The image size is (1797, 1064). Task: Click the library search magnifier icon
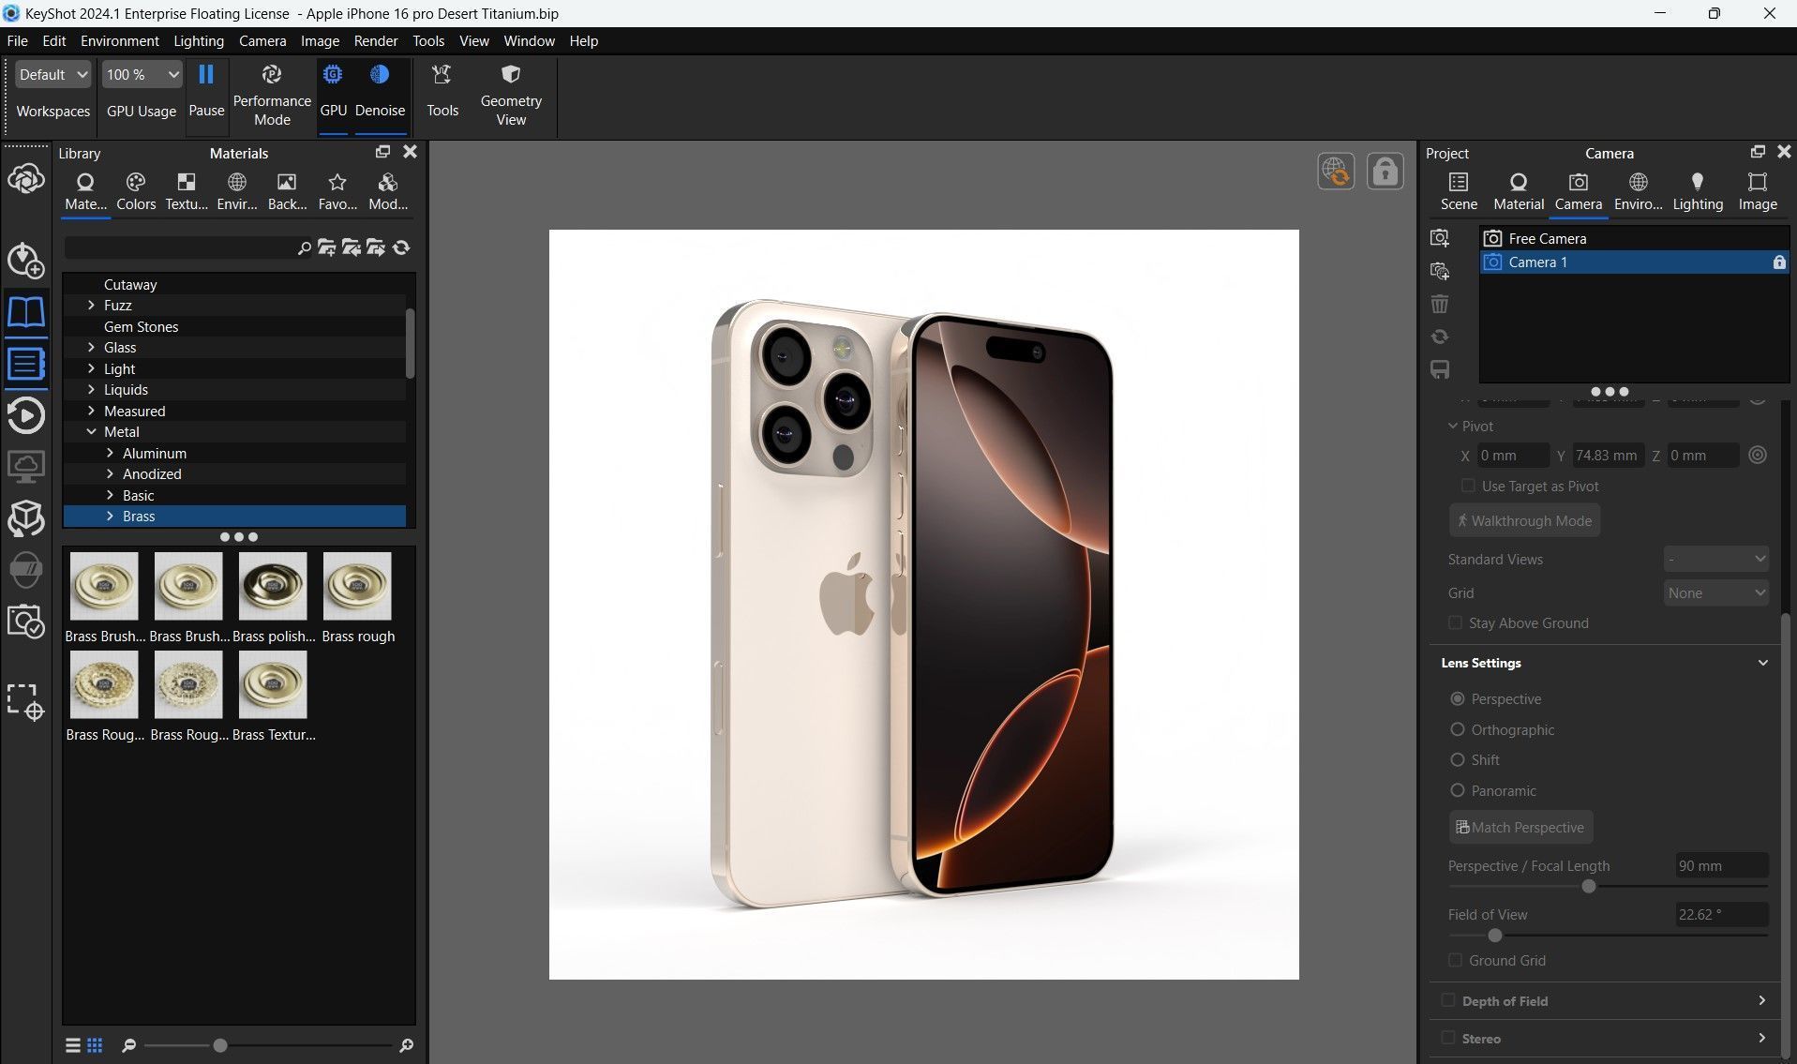(304, 248)
